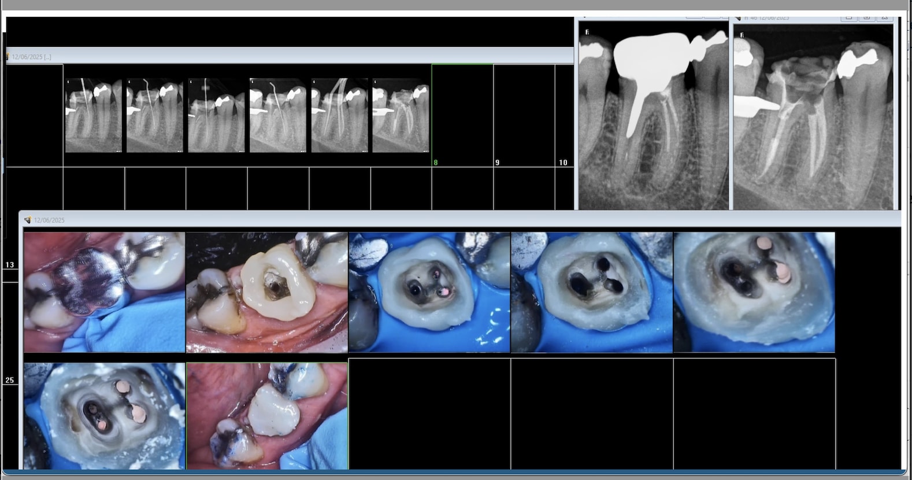
Task: Minimize the rightmost X-ray window
Action: [848, 18]
